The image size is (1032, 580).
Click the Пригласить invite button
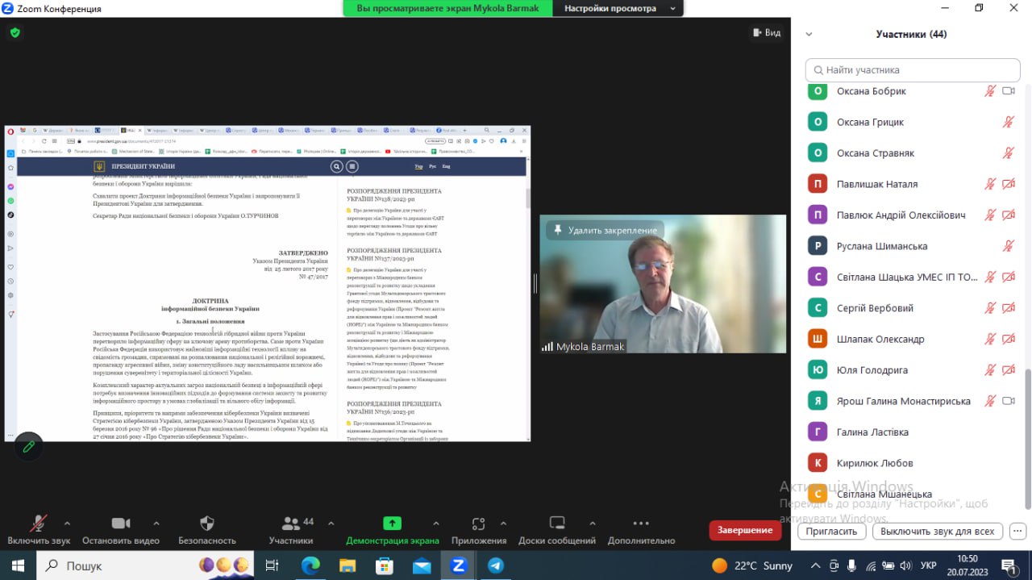831,532
